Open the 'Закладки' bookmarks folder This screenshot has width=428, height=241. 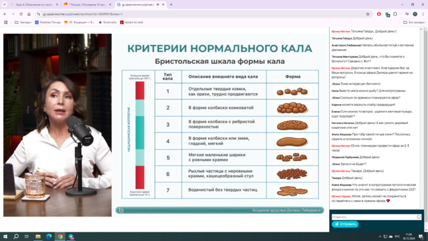pos(23,22)
